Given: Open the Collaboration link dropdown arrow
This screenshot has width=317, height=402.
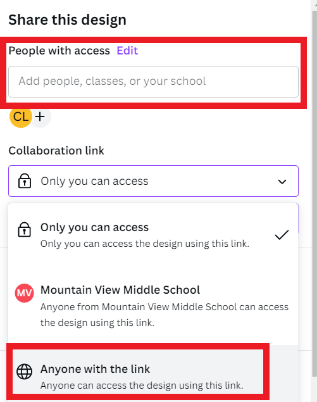Looking at the screenshot, I should [282, 182].
